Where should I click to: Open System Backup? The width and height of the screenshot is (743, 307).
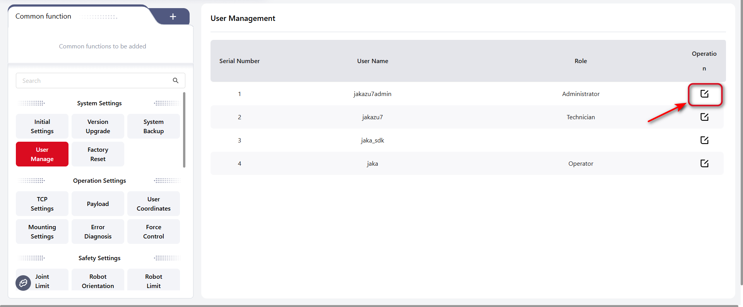click(154, 126)
